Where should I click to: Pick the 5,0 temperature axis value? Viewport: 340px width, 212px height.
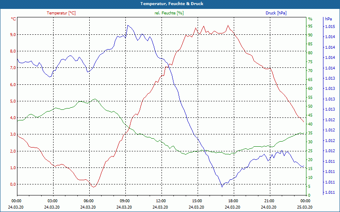(x=13, y=101)
